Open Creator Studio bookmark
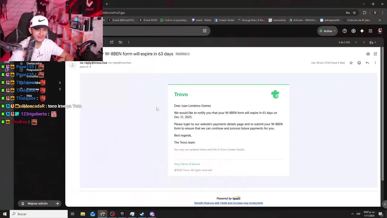This screenshot has width=387, height=218. [224, 20]
